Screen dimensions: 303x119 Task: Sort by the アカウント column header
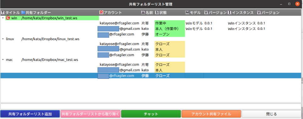pos(120,13)
